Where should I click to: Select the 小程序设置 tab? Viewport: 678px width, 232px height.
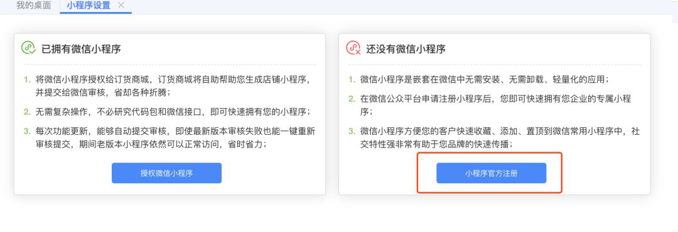[89, 6]
